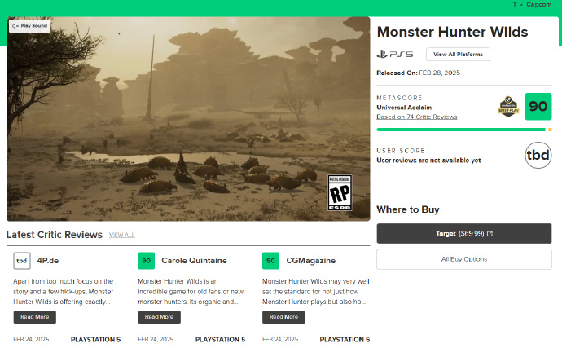Click the ESRB Rating Pending icon
562x348 pixels.
point(340,192)
